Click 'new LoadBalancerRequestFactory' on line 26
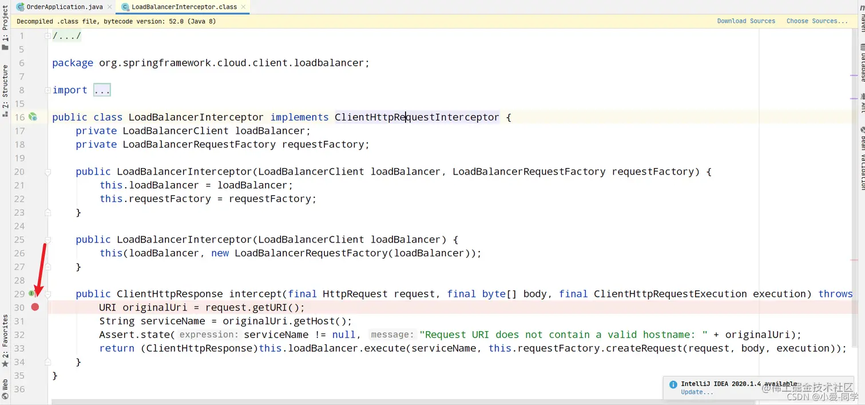 (299, 253)
